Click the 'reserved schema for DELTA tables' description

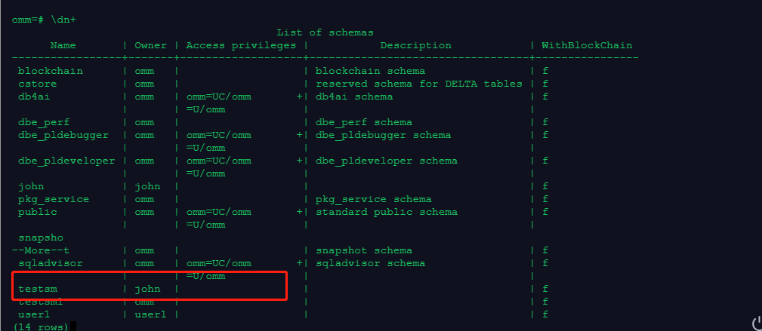[419, 84]
